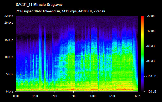
Task: Click the PCM signed 16-bit format info line
Action: [60, 11]
